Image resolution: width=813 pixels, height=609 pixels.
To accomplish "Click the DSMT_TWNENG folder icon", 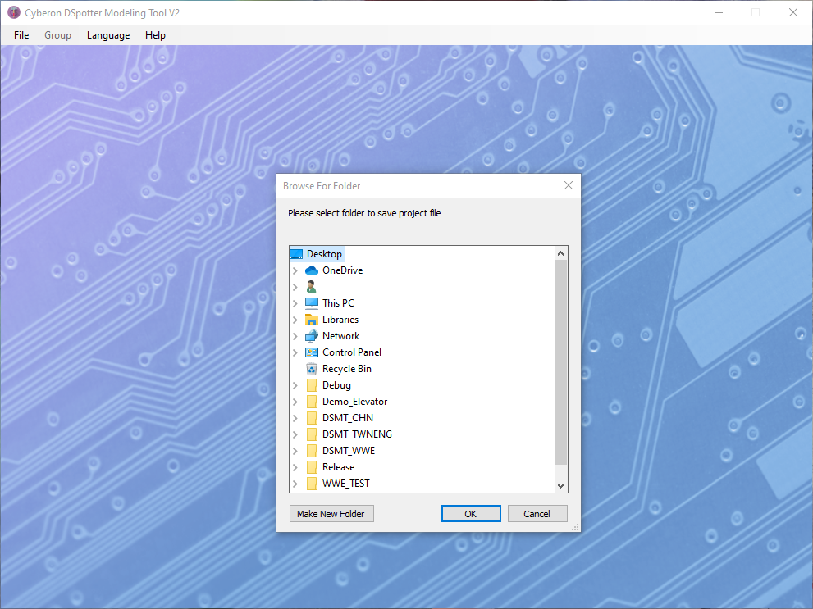I will click(x=312, y=434).
